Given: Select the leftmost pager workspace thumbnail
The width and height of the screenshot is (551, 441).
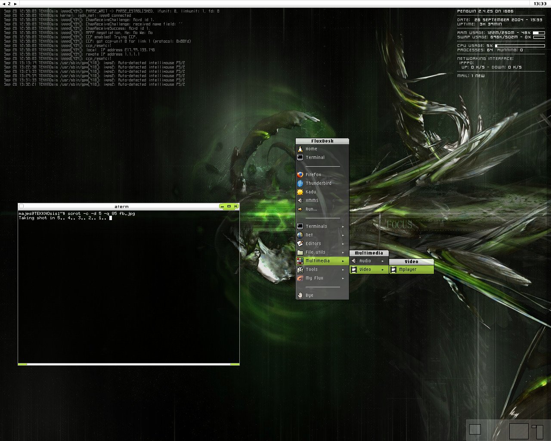Looking at the screenshot, I should 475,429.
